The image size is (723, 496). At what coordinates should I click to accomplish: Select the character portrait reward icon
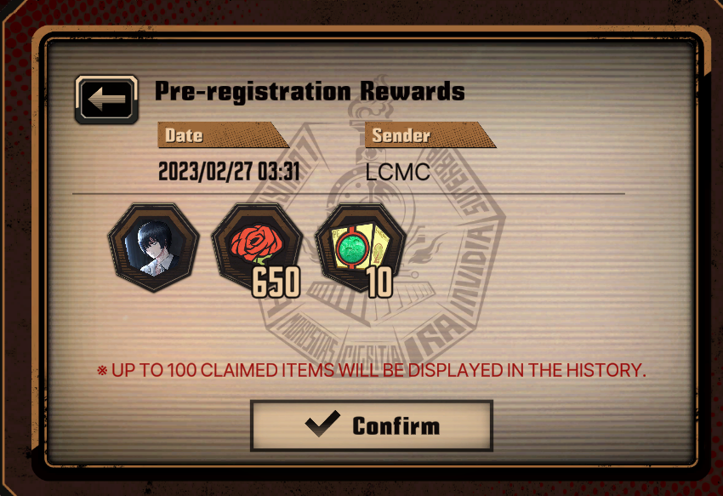154,248
